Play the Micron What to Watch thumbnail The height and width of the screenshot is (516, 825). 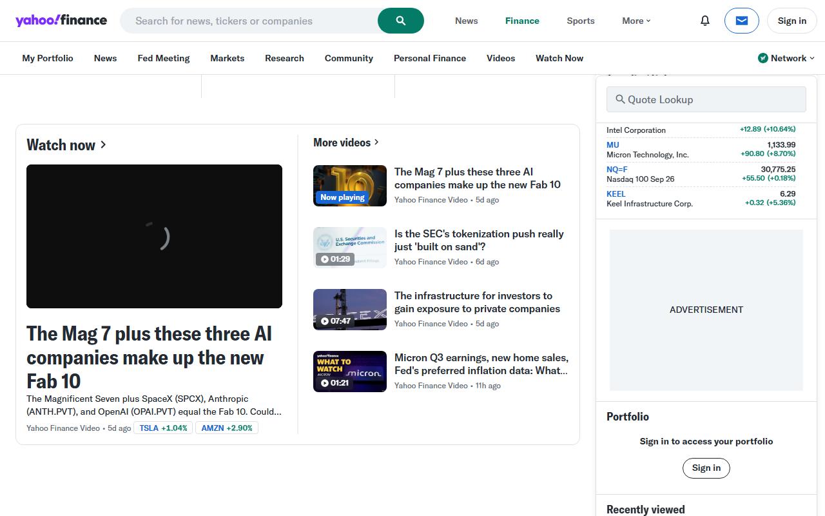click(350, 372)
